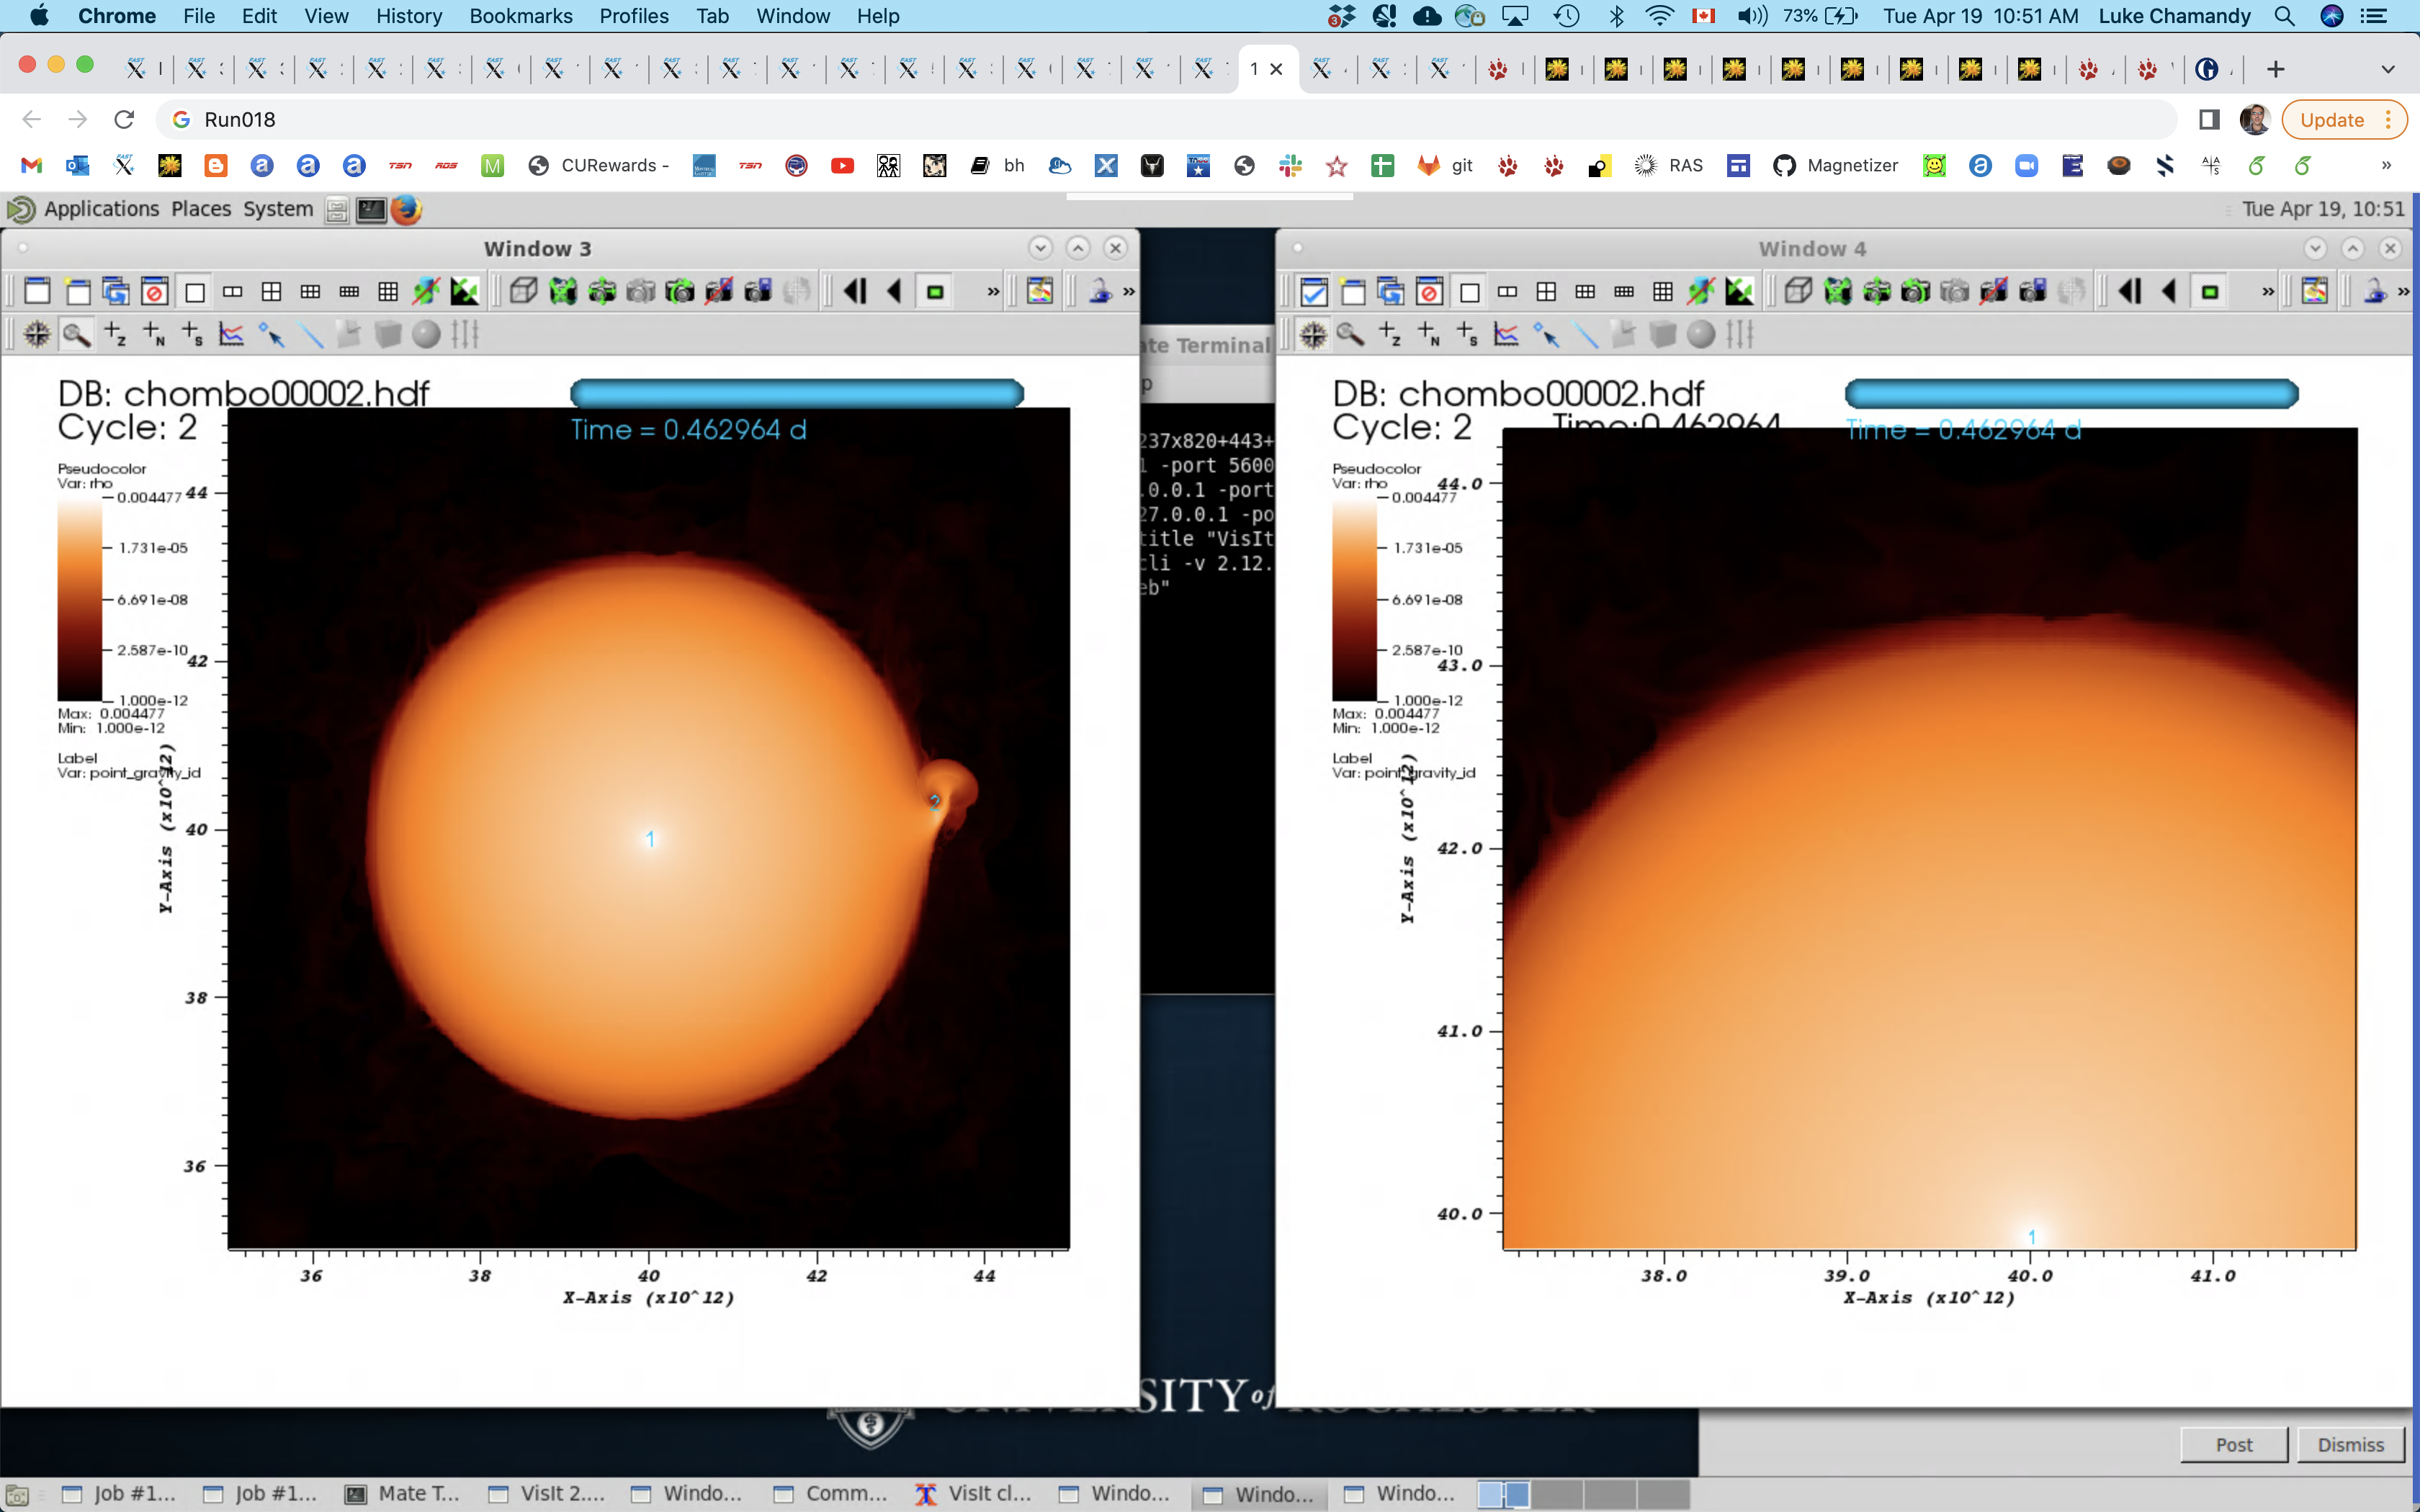This screenshot has height=1512, width=2420.
Task: Open Window 3 title bar shade chevron
Action: coord(1040,248)
